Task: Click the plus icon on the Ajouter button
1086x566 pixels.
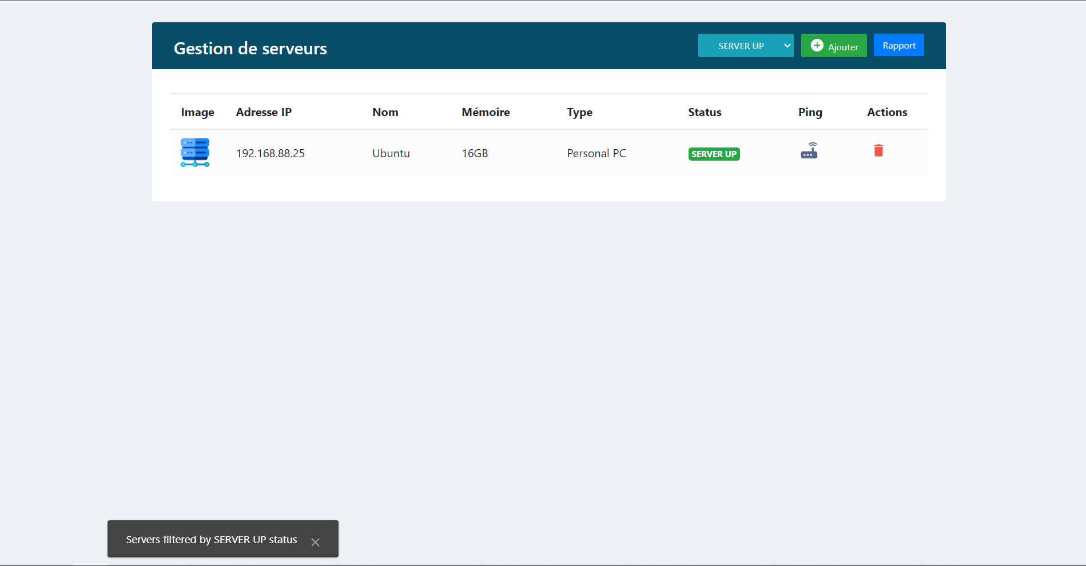Action: pyautogui.click(x=817, y=45)
